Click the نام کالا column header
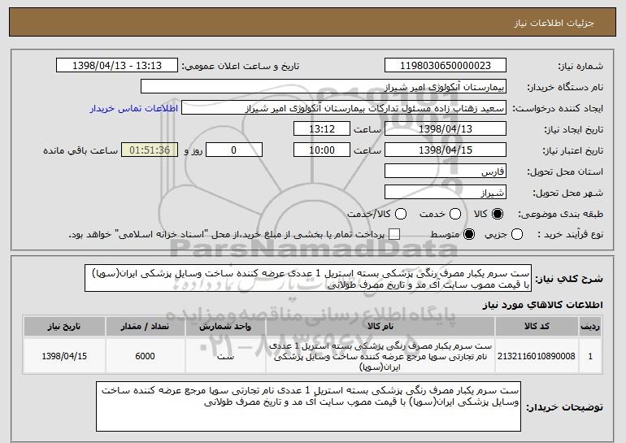This screenshot has width=626, height=443. point(380,327)
